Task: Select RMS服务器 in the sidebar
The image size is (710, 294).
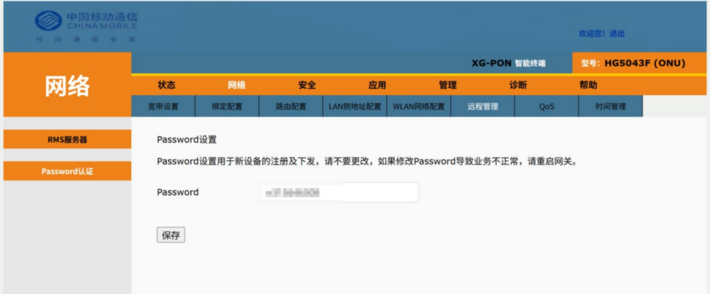Action: 67,139
